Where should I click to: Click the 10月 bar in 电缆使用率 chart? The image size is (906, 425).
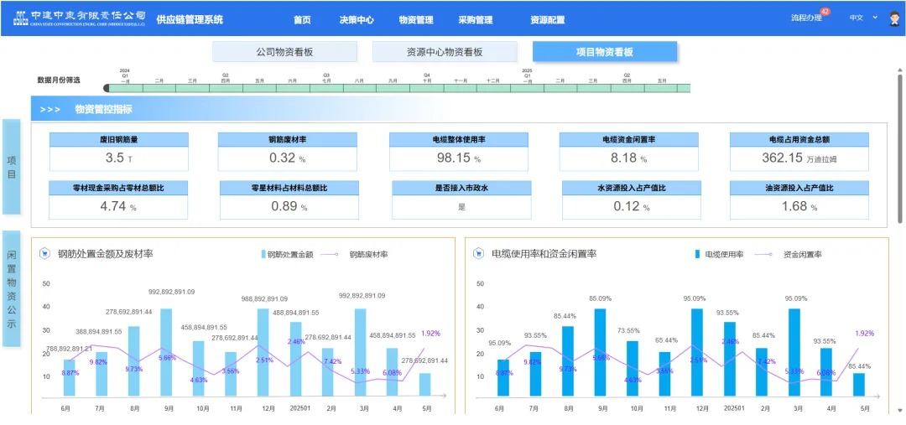pyautogui.click(x=633, y=368)
